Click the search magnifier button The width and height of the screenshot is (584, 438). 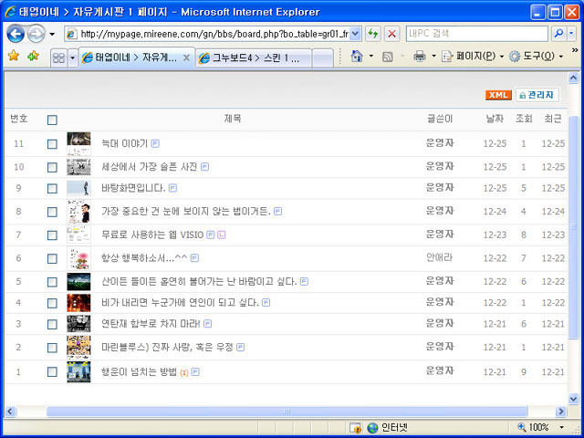pyautogui.click(x=559, y=34)
